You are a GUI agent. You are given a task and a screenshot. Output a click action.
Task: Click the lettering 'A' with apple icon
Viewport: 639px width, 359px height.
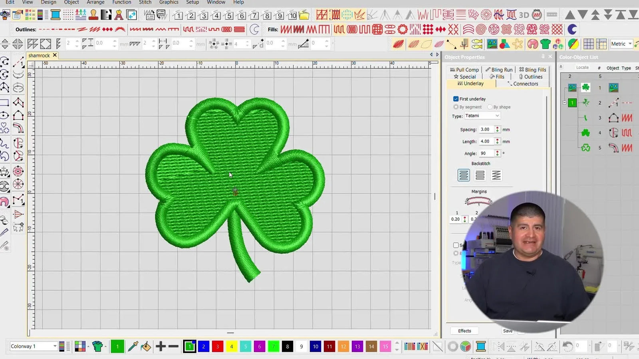[x=119, y=15]
